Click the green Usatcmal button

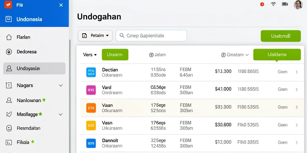click(281, 36)
